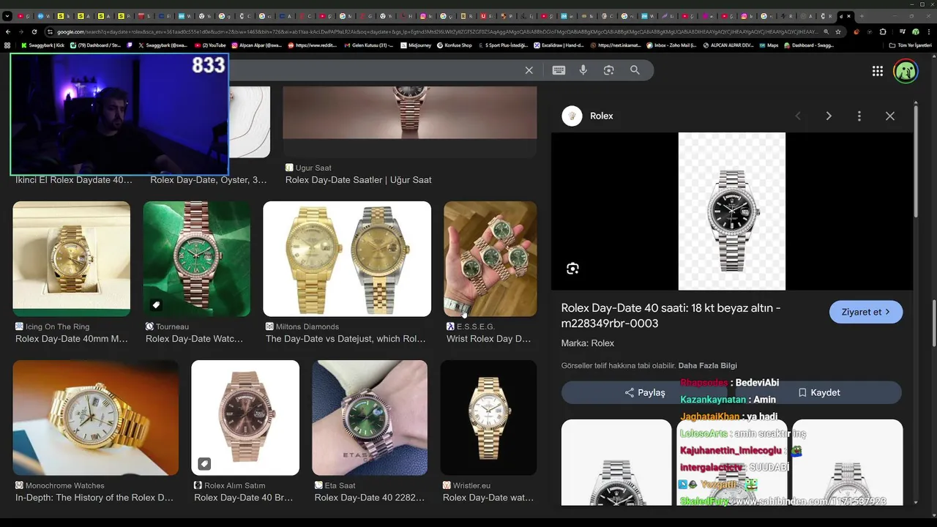Screen dimensions: 937x527
Task: Open the Miltons Diamonds two-watch image
Action: coord(347,259)
